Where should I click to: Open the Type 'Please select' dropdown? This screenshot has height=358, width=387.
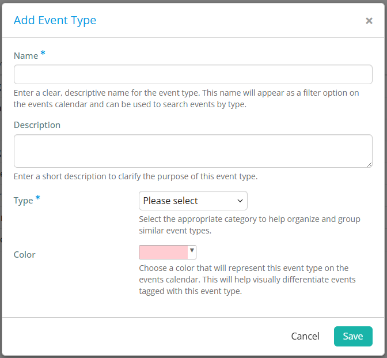pos(193,201)
